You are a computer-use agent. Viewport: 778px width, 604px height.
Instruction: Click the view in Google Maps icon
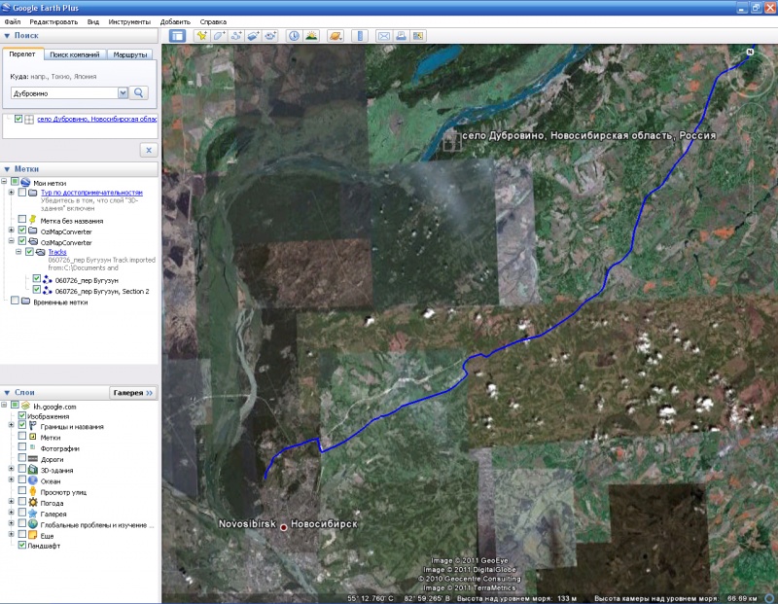pos(418,36)
